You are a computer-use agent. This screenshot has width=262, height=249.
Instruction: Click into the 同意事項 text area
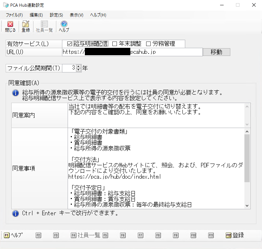pyautogui.click(x=156, y=168)
